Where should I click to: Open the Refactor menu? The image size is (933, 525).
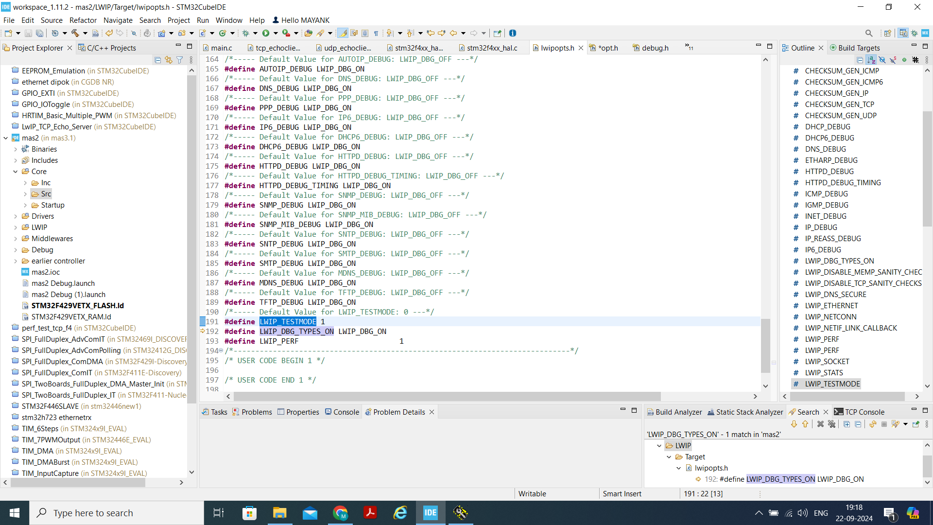83,20
